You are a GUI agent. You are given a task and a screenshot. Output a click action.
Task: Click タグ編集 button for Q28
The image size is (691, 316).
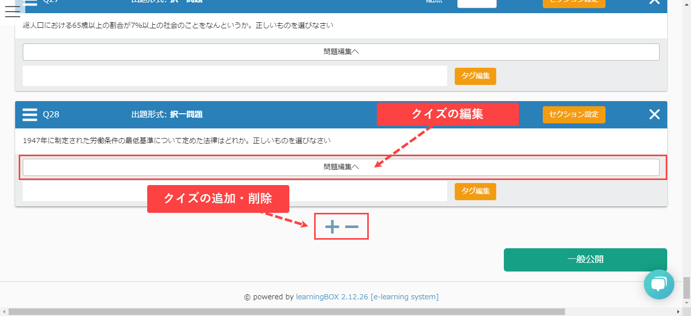coord(475,191)
